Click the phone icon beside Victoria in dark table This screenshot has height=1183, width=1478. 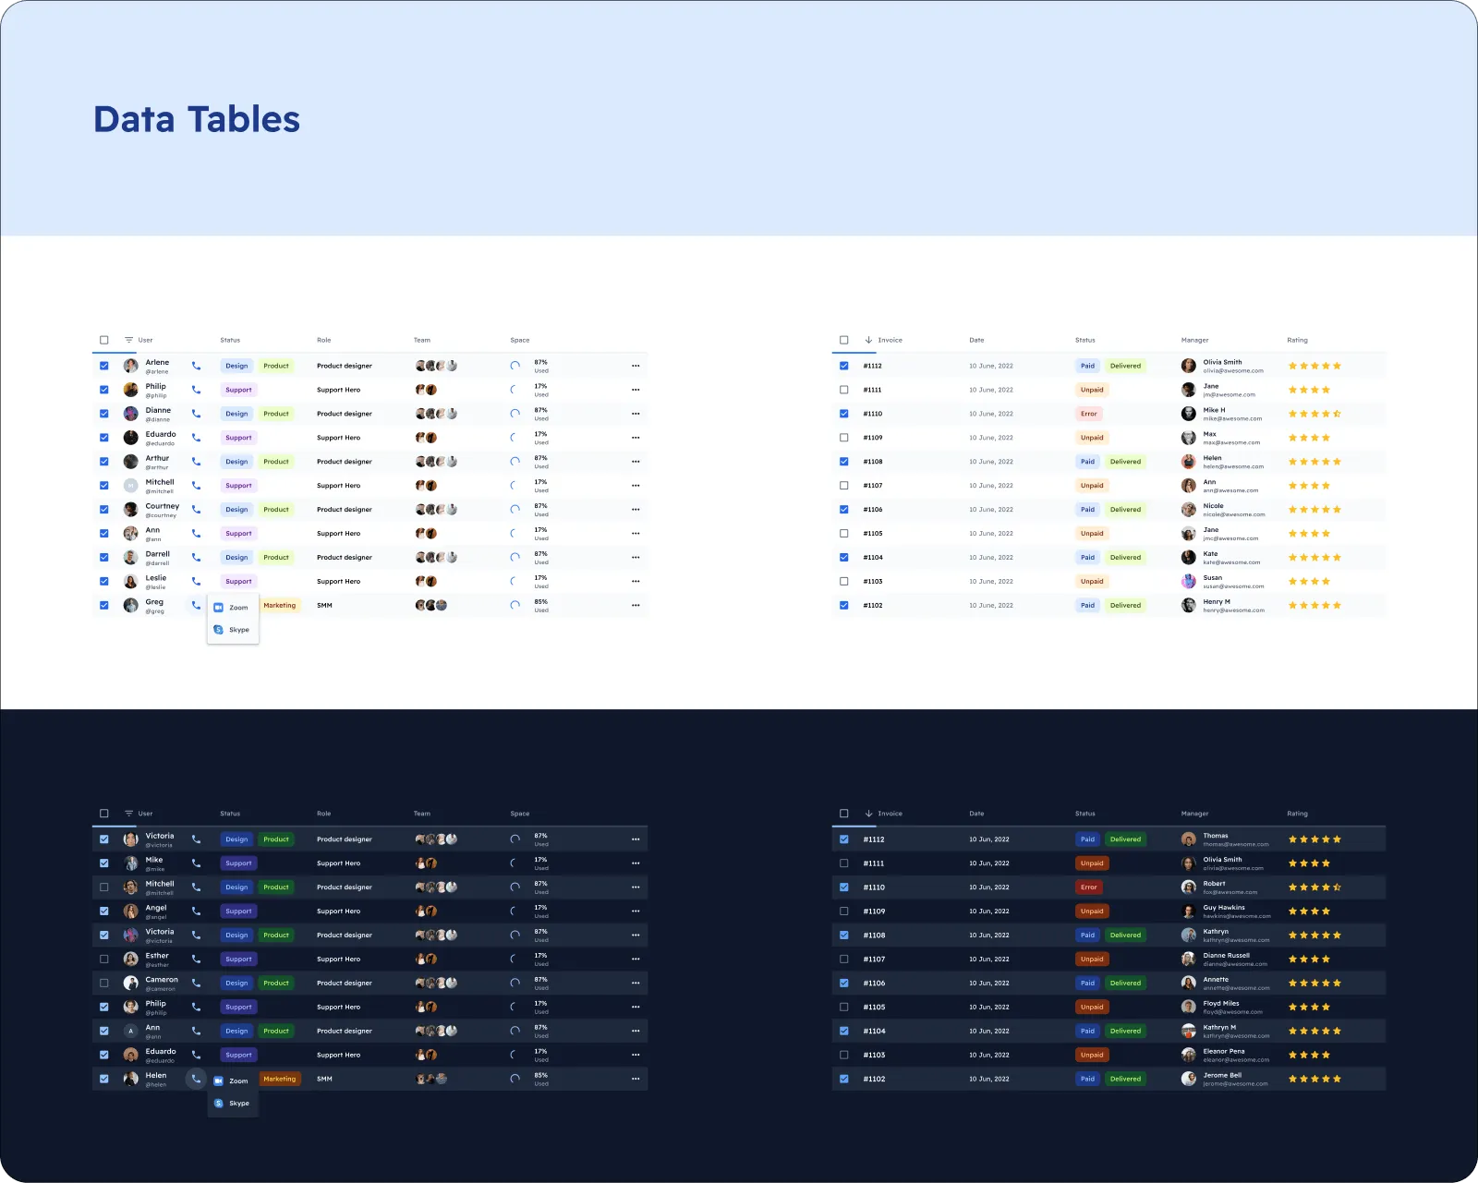coord(196,839)
